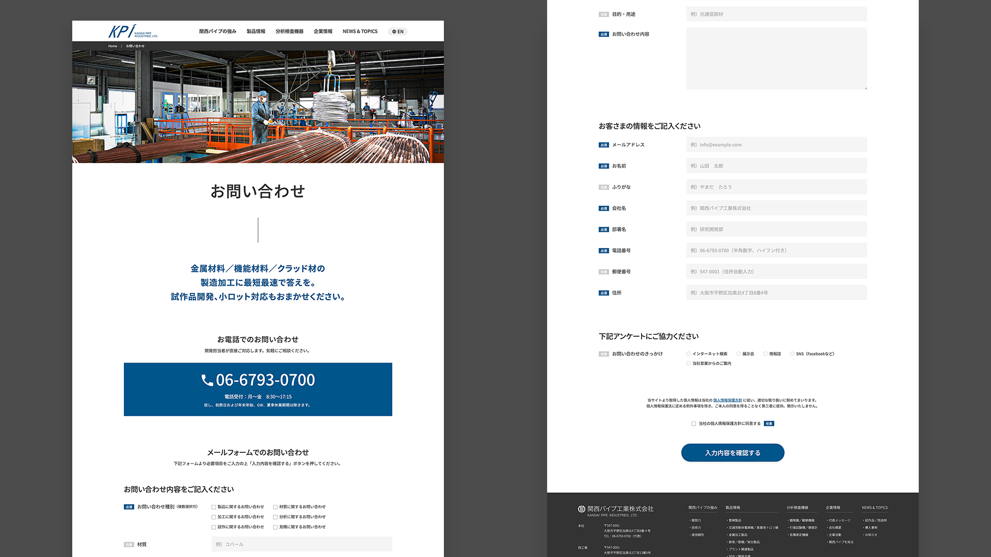
Task: Check 見積に関するお問い合わせ checkbox
Action: 275,527
